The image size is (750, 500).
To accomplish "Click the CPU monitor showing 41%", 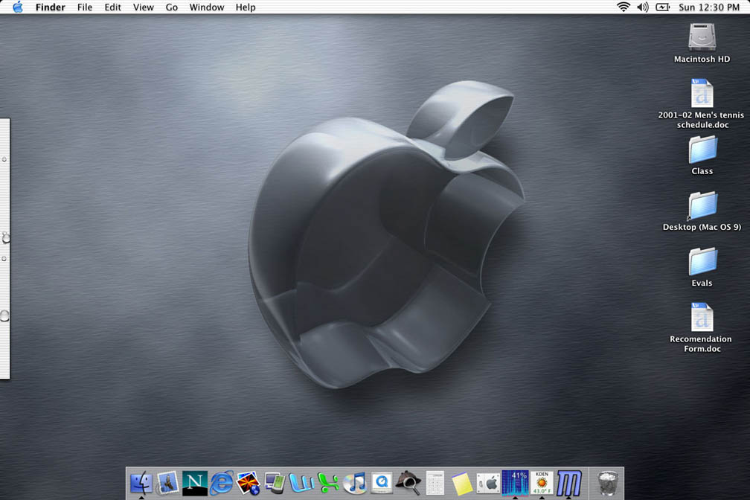I will (515, 483).
